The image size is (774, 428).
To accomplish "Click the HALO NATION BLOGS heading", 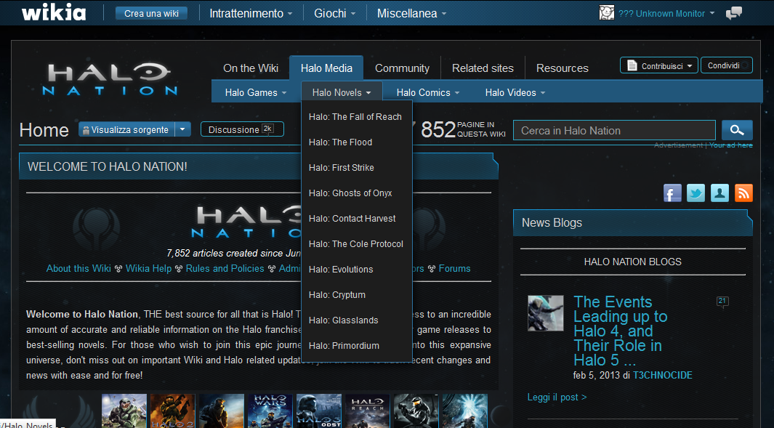I will [x=633, y=262].
